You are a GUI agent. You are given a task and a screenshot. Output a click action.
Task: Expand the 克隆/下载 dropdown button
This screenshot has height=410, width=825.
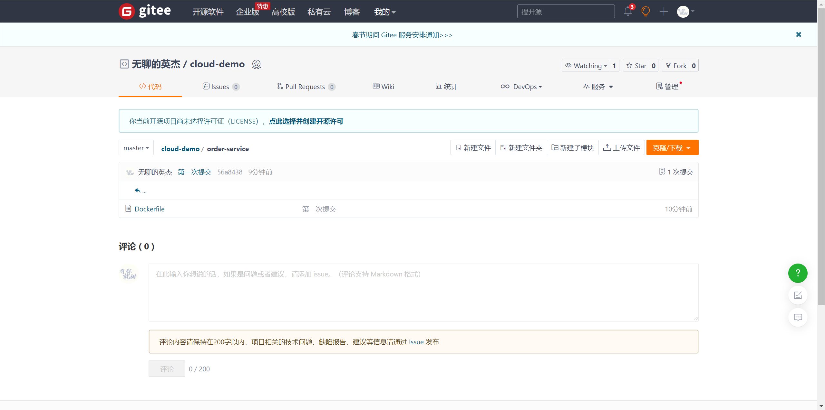click(672, 148)
